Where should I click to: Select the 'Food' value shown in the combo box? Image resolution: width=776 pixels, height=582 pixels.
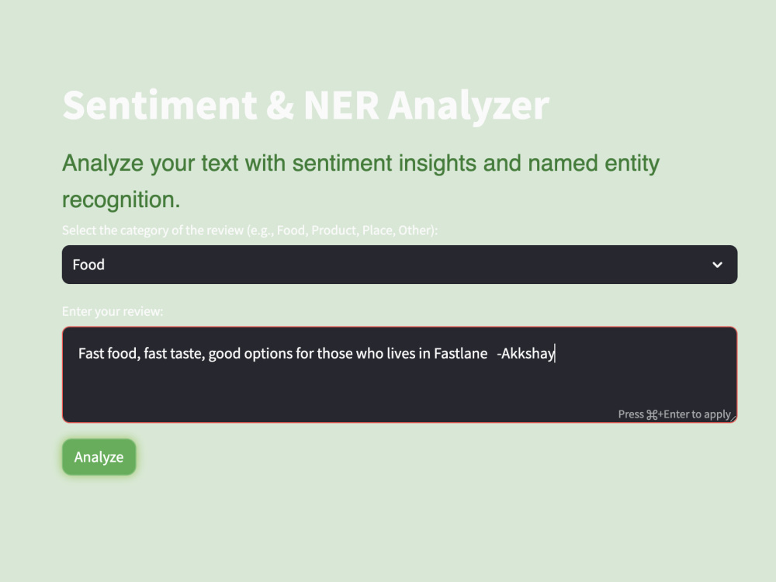coord(88,265)
